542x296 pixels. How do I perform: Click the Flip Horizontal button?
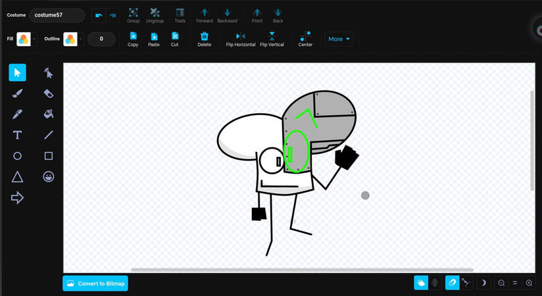coord(240,39)
